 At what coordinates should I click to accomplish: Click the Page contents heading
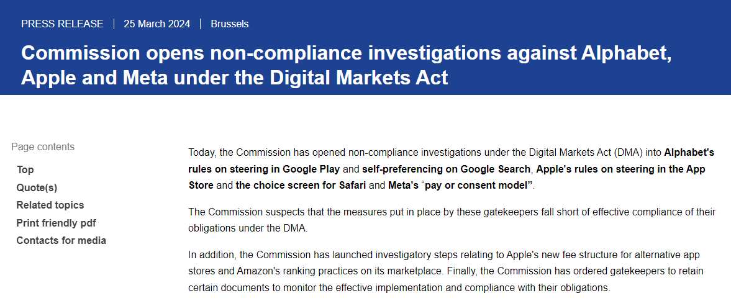tap(43, 146)
